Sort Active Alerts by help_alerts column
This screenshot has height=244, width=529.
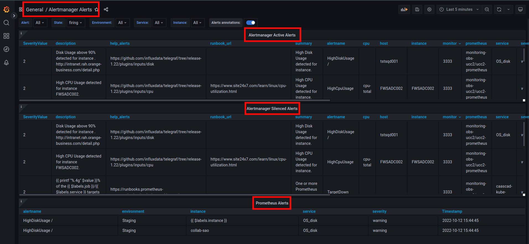[120, 43]
